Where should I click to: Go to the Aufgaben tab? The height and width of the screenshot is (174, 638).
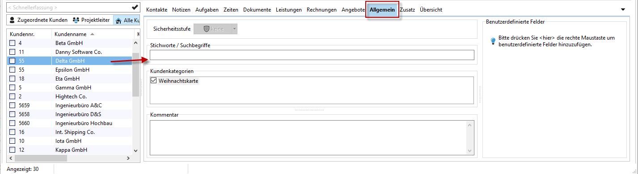coord(207,10)
